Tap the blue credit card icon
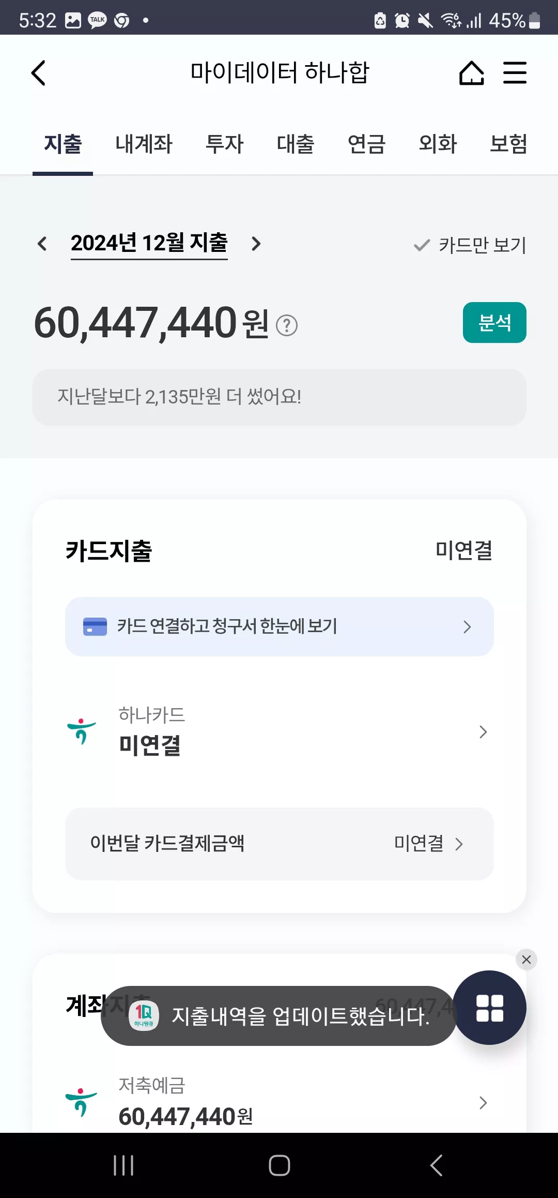 (95, 626)
